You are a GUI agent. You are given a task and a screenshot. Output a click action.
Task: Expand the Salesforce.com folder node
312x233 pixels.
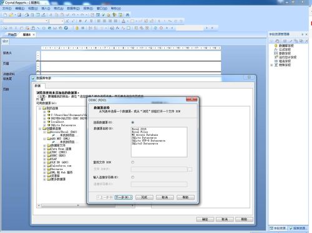click(44, 166)
